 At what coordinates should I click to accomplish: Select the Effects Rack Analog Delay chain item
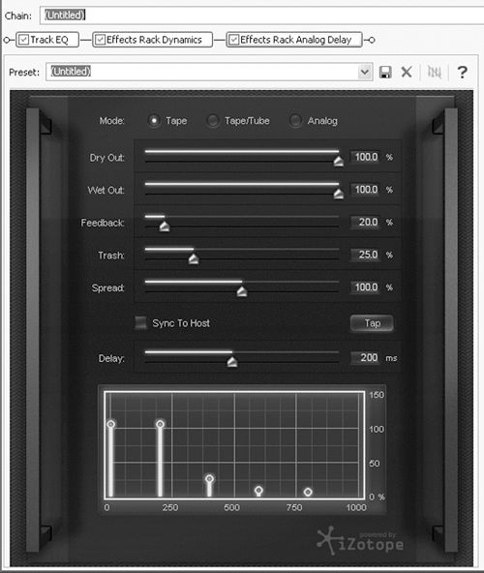click(294, 40)
